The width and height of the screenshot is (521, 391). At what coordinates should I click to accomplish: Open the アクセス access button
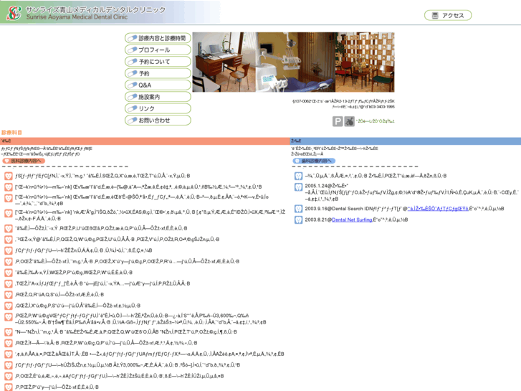point(448,15)
